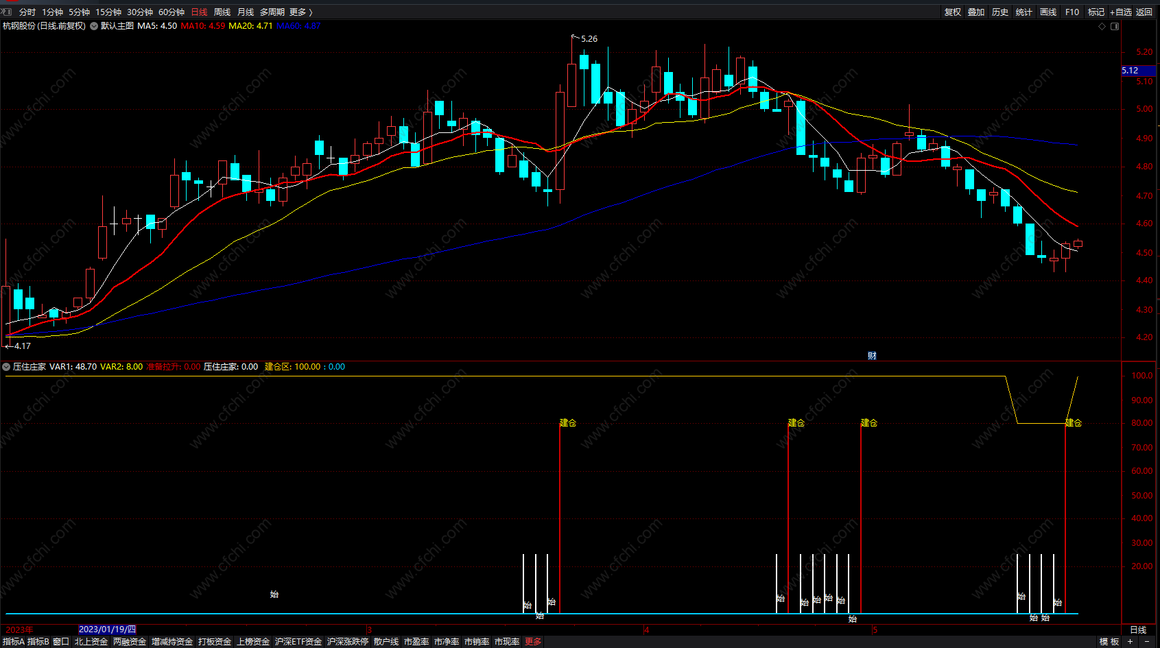Viewport: 1160px width, 648px height.
Task: Choose the 打板资金 indicator
Action: point(215,642)
